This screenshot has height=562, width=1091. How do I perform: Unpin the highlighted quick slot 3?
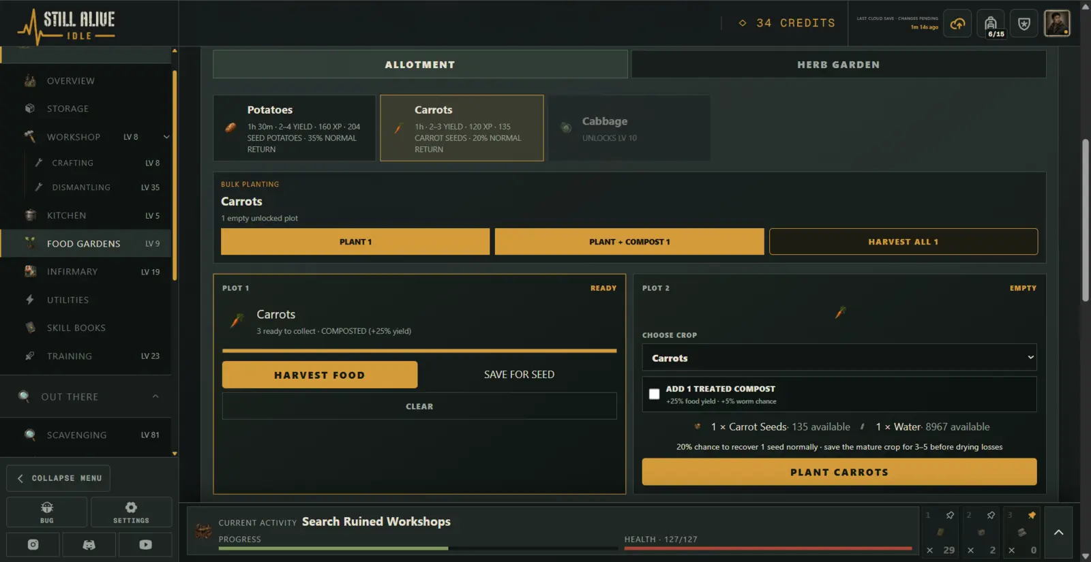[x=1032, y=515]
